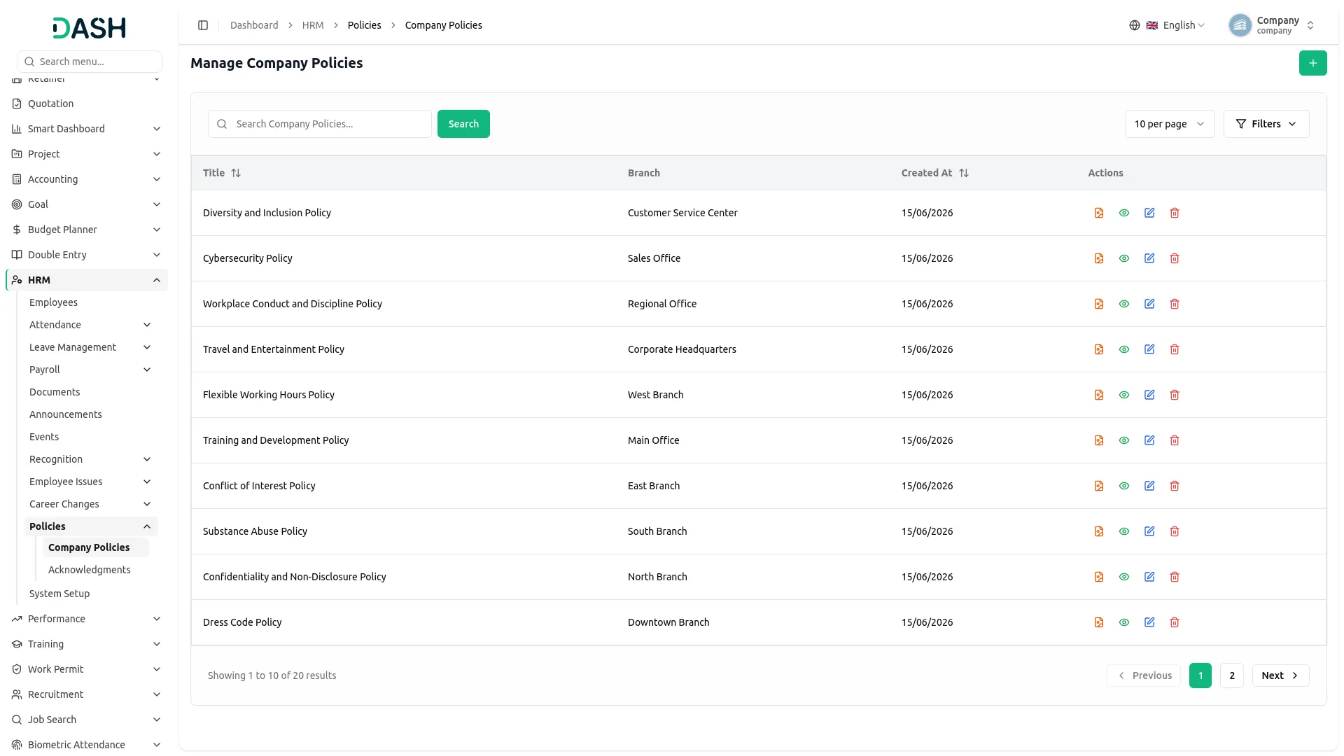Viewport: 1344px width, 756px height.
Task: Edit the Substance Abuse Policy entry
Action: pyautogui.click(x=1149, y=531)
